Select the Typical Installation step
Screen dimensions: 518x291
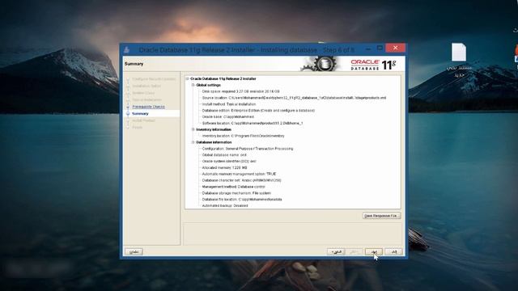146,100
